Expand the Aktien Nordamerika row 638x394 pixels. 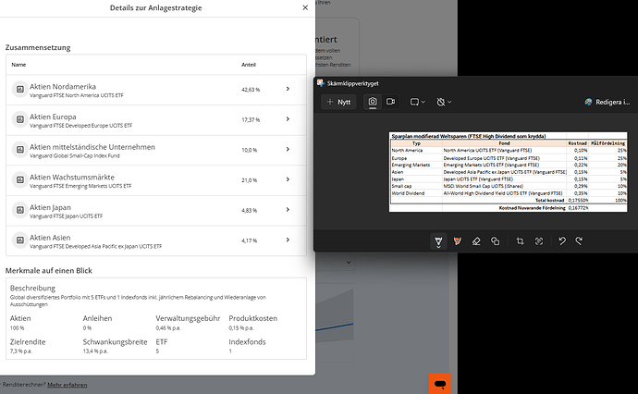click(288, 90)
